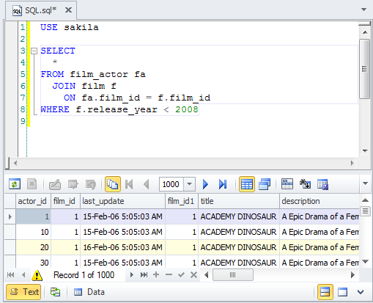
Task: Close the SQL.sql tab
Action: (x=69, y=10)
